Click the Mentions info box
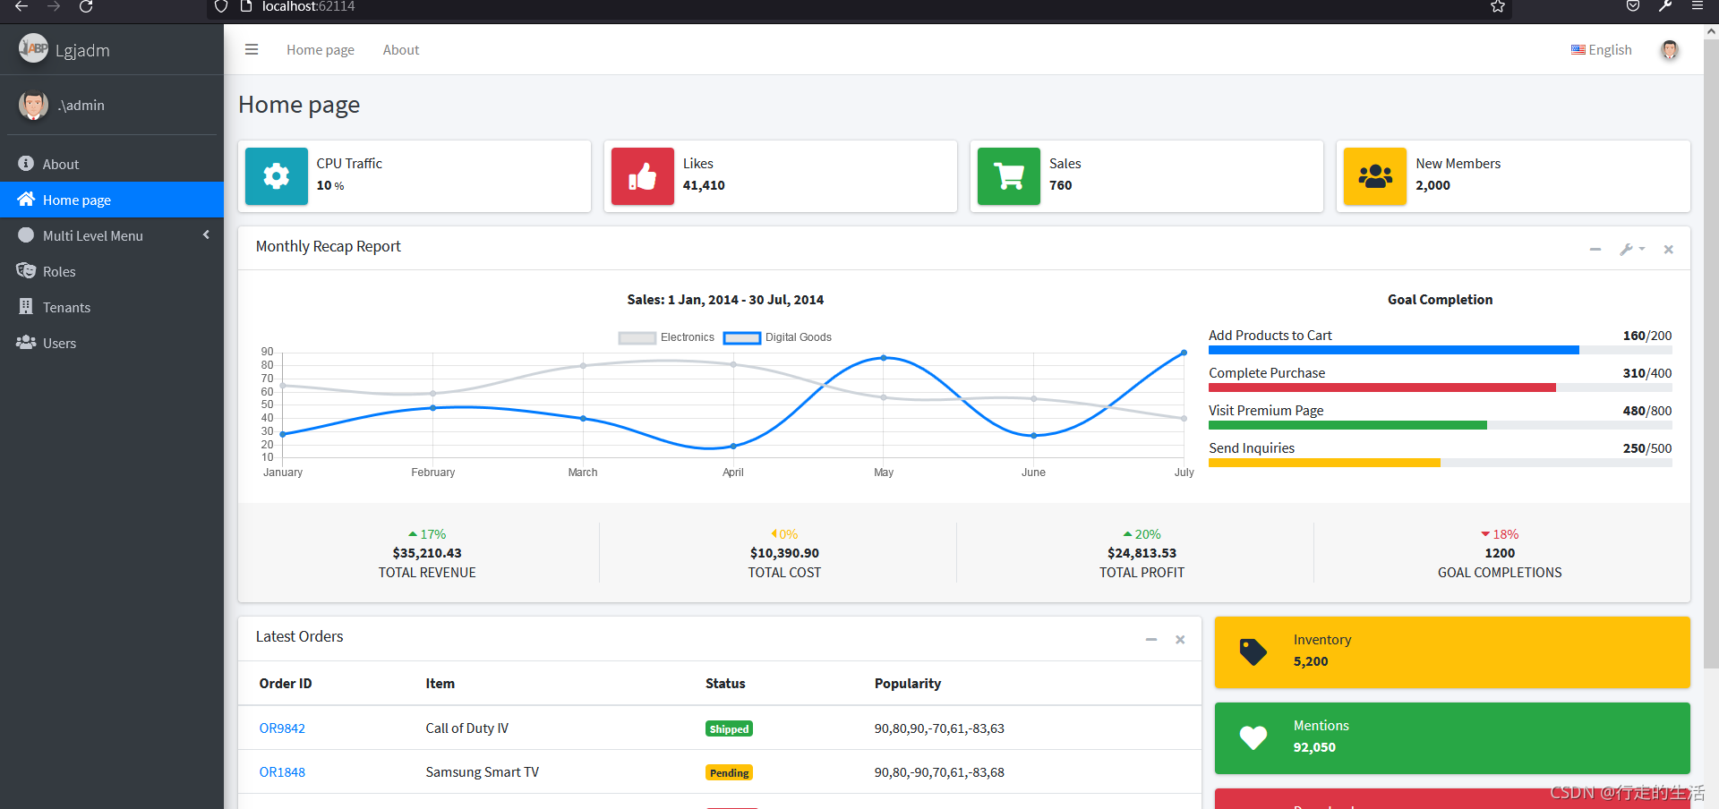Image resolution: width=1719 pixels, height=809 pixels. coord(1452,738)
